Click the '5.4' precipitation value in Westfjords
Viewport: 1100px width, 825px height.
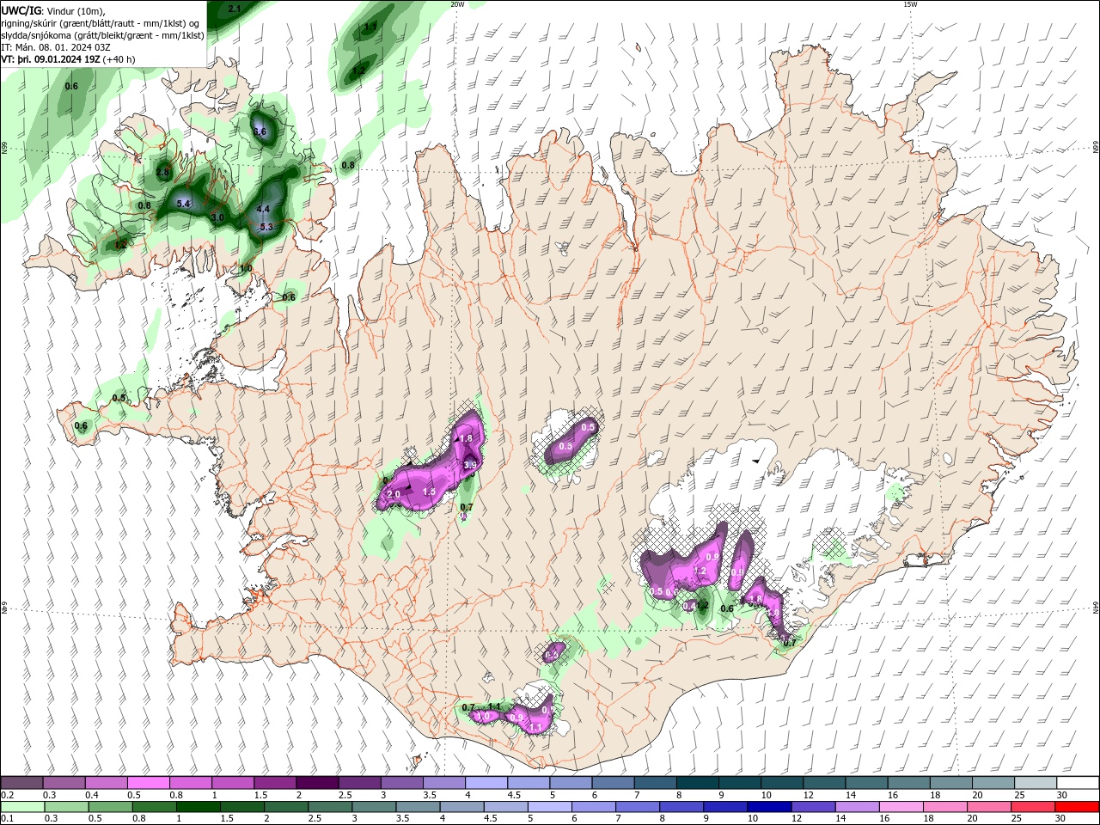coord(183,204)
